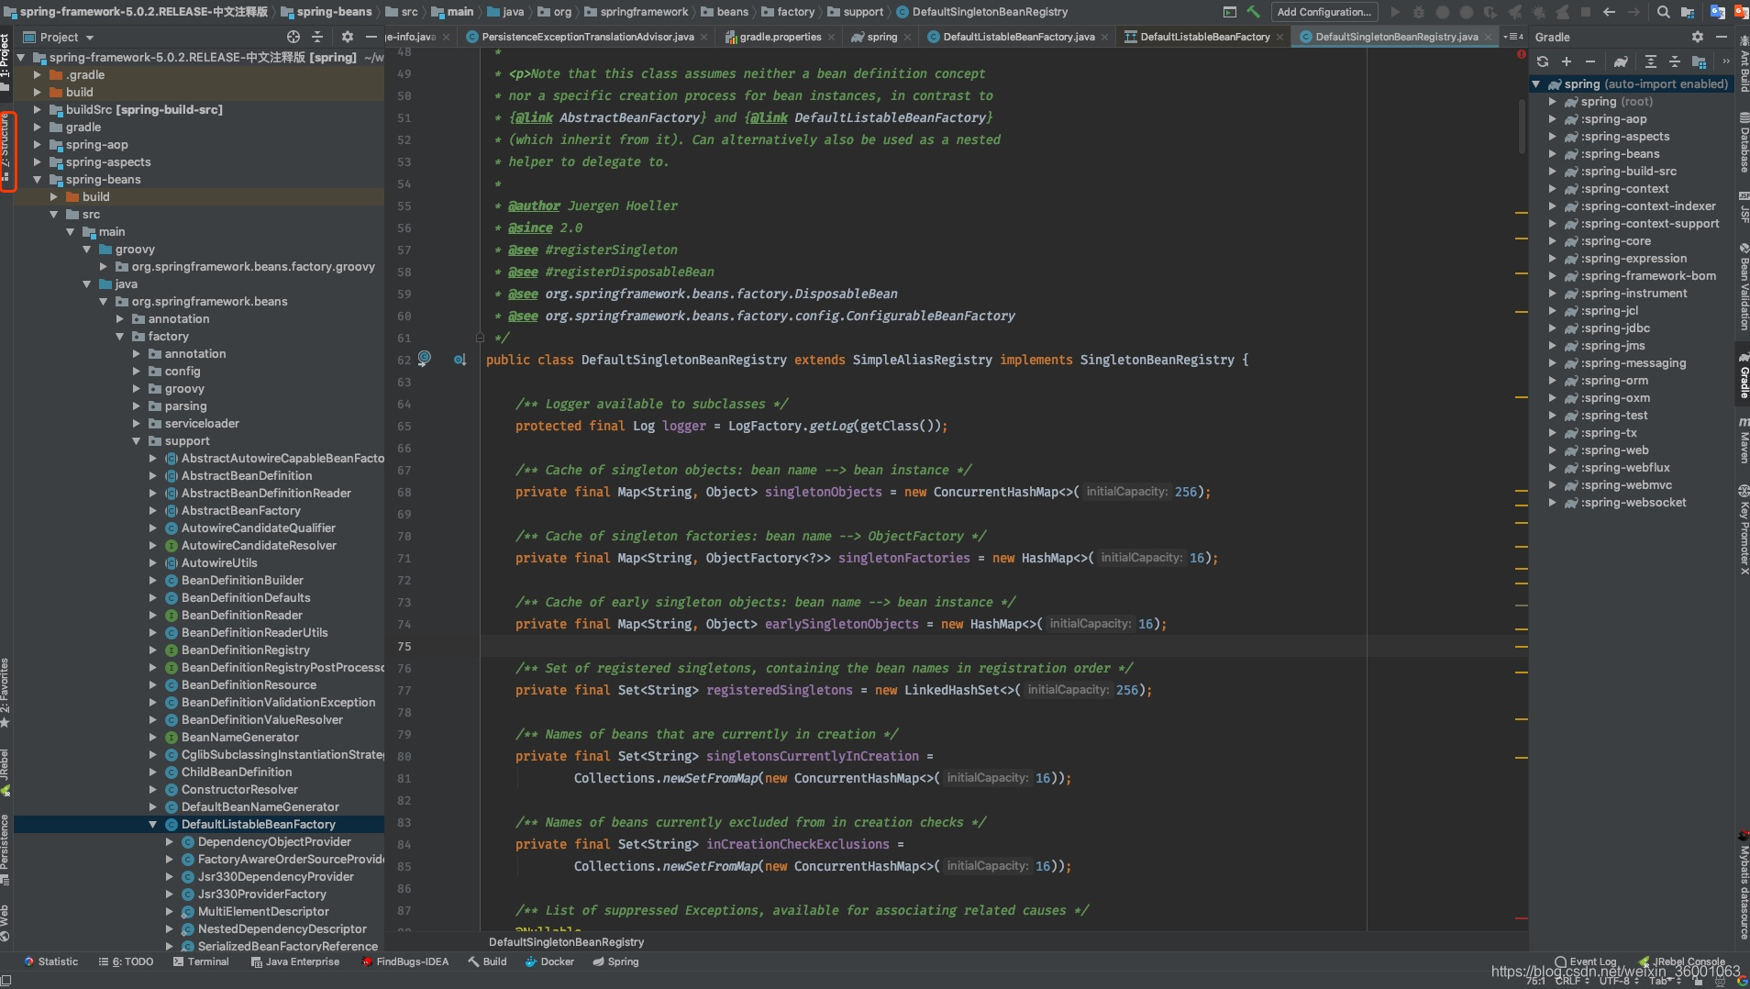Viewport: 1750px width, 989px height.
Task: Click the red error indicator at editor top
Action: [x=1521, y=55]
